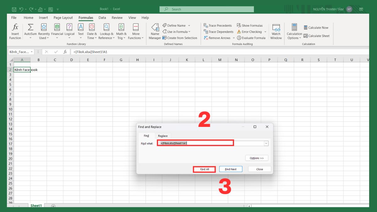Click the formula bar text

click(x=90, y=52)
